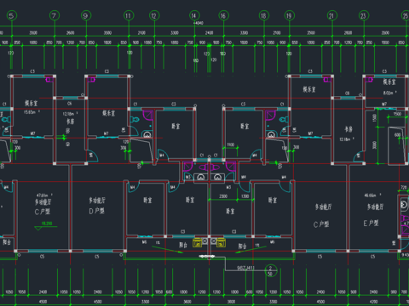Screen dimensions: 409x306
Task: Pick the detail callout circle 2 over 50
Action: coord(271,270)
